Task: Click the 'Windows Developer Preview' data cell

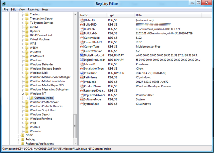Action: click(153, 86)
